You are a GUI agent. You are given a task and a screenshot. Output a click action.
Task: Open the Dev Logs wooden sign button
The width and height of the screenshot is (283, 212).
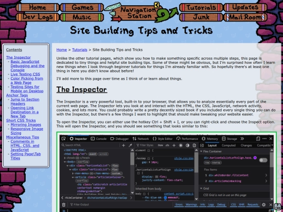(38, 17)
